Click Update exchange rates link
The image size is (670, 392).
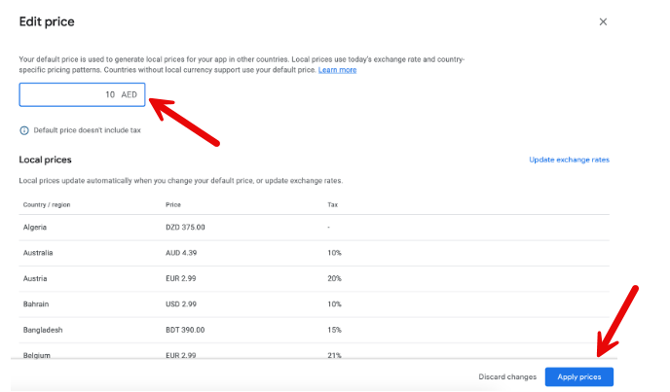[x=569, y=160]
